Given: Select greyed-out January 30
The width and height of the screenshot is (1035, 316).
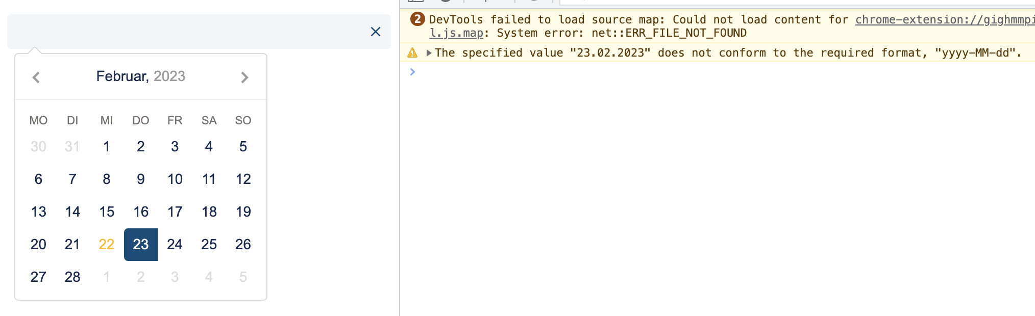Looking at the screenshot, I should click(x=38, y=147).
